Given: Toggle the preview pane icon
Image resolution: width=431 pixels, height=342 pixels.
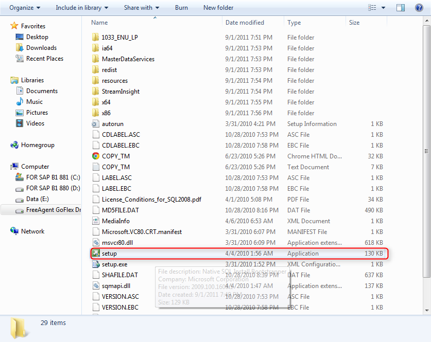Looking at the screenshot, I should (401, 8).
